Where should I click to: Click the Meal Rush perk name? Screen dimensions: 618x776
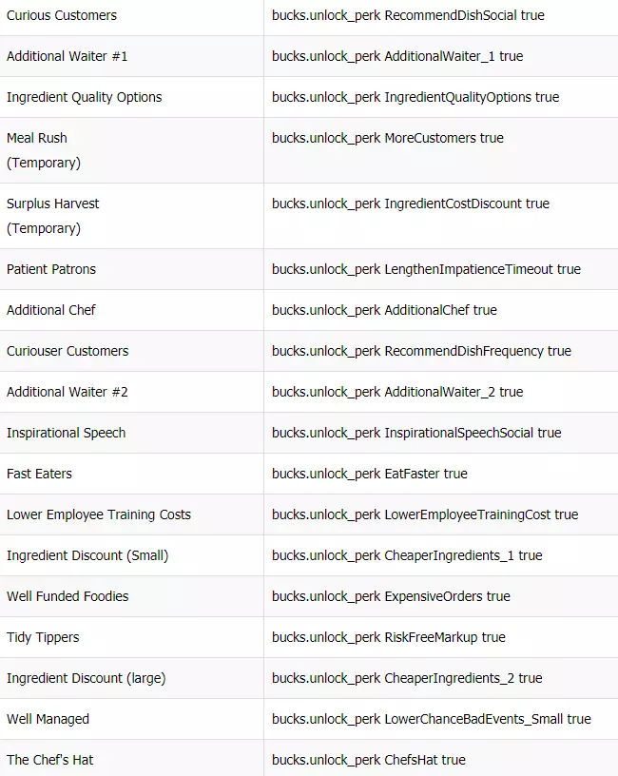click(37, 138)
